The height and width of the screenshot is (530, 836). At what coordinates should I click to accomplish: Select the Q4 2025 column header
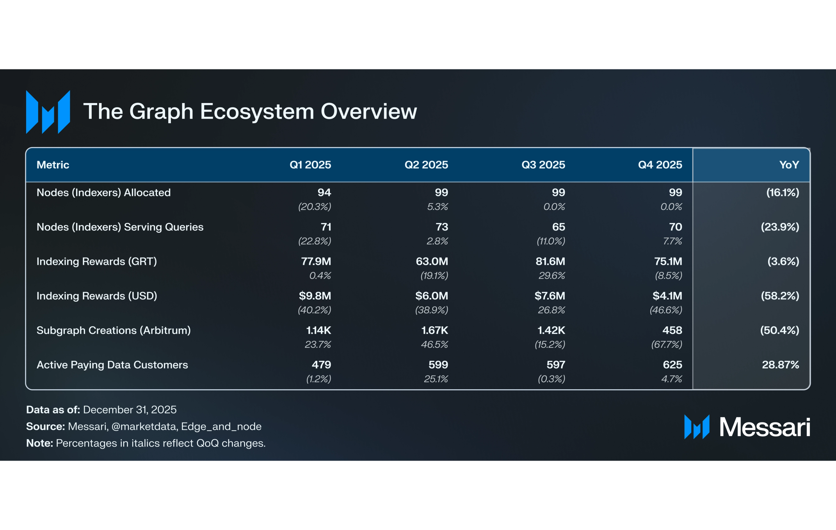click(x=660, y=165)
